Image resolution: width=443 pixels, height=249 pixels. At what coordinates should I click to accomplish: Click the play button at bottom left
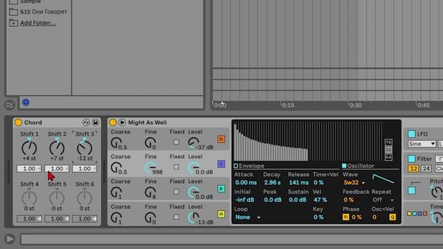click(10, 239)
